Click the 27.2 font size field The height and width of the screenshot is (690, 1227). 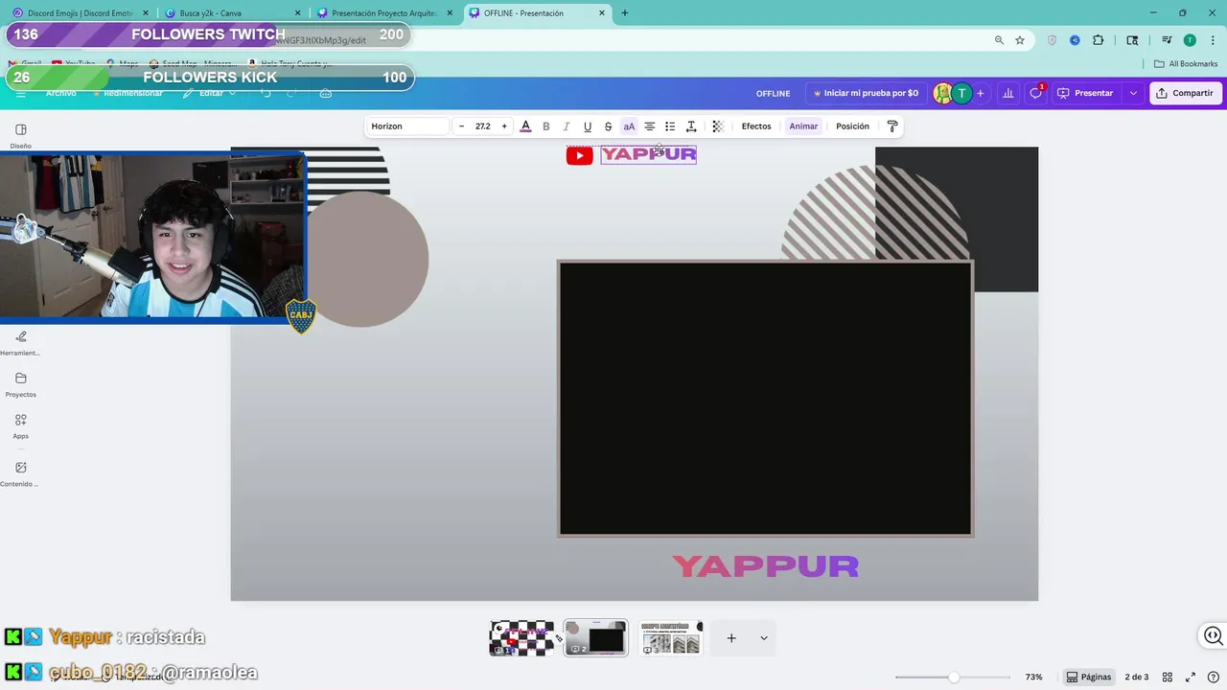(x=483, y=126)
